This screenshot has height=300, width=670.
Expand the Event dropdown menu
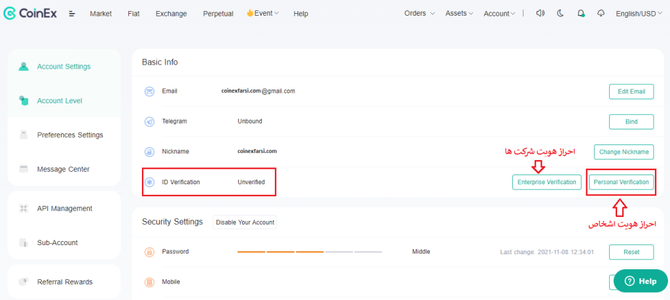click(263, 13)
